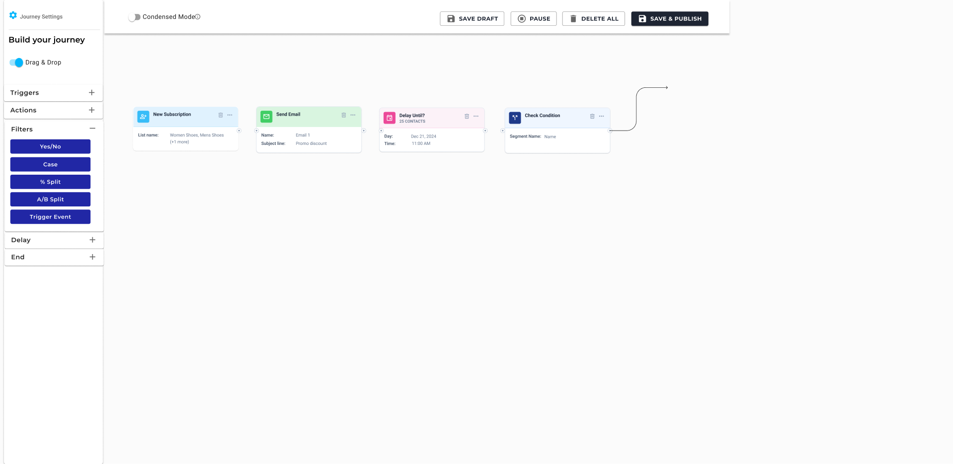This screenshot has width=953, height=464.
Task: Toggle the Drag & Drop switch
Action: [x=16, y=63]
